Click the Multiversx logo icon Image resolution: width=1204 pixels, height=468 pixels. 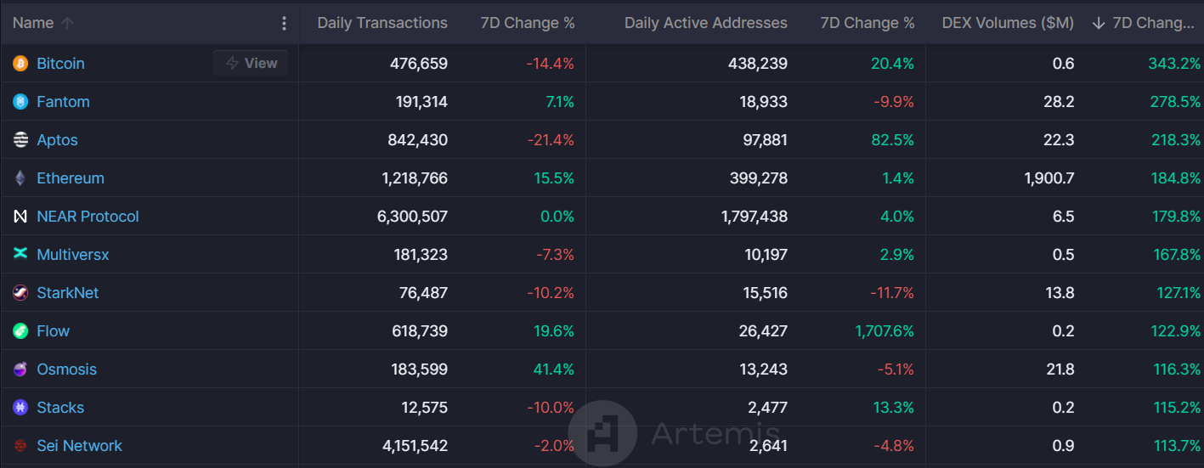(20, 254)
